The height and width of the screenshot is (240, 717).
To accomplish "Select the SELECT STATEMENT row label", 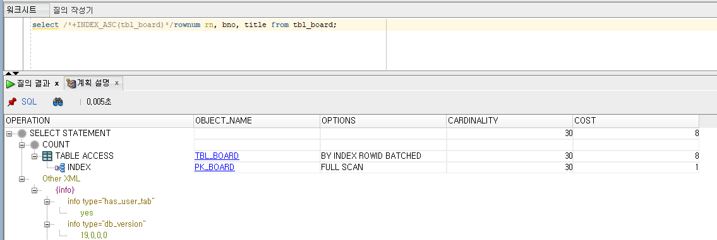I will point(70,134).
